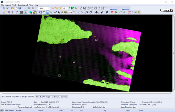Expand the move crosshair tool dropdown arrow
Screen dimensions: 175x112
(99, 12)
